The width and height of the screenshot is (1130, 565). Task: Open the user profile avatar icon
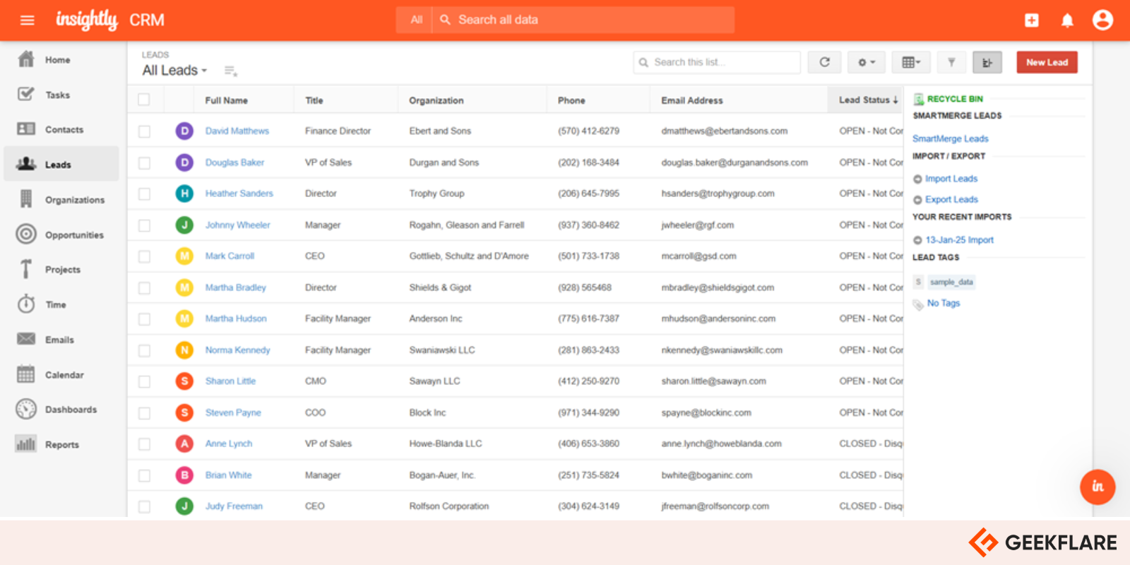click(x=1102, y=20)
